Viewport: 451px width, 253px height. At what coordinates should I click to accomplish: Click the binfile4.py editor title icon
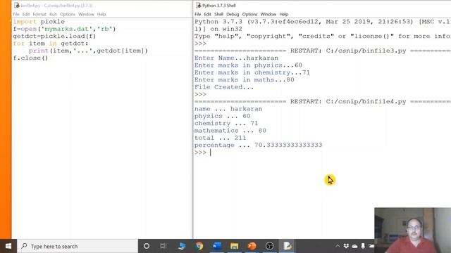tap(17, 5)
